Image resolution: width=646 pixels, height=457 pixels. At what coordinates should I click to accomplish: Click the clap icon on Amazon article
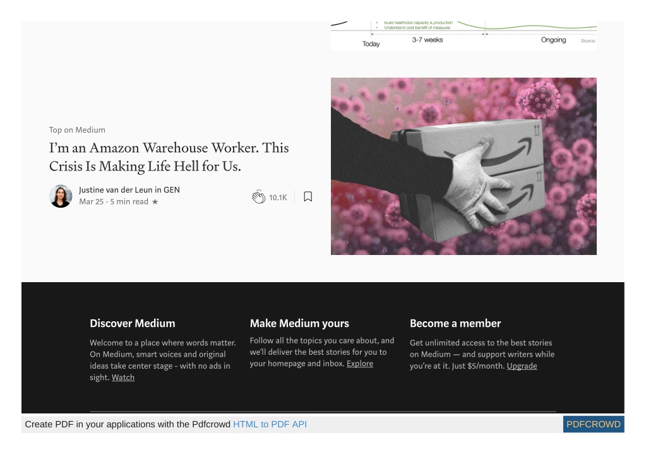[258, 197]
